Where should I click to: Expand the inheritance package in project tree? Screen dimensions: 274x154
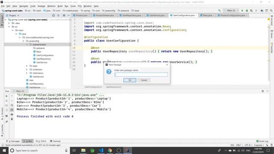(x=27, y=73)
